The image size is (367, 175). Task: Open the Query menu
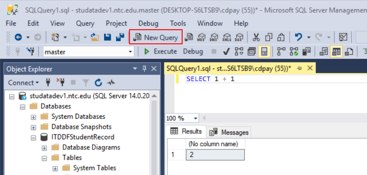pos(85,23)
